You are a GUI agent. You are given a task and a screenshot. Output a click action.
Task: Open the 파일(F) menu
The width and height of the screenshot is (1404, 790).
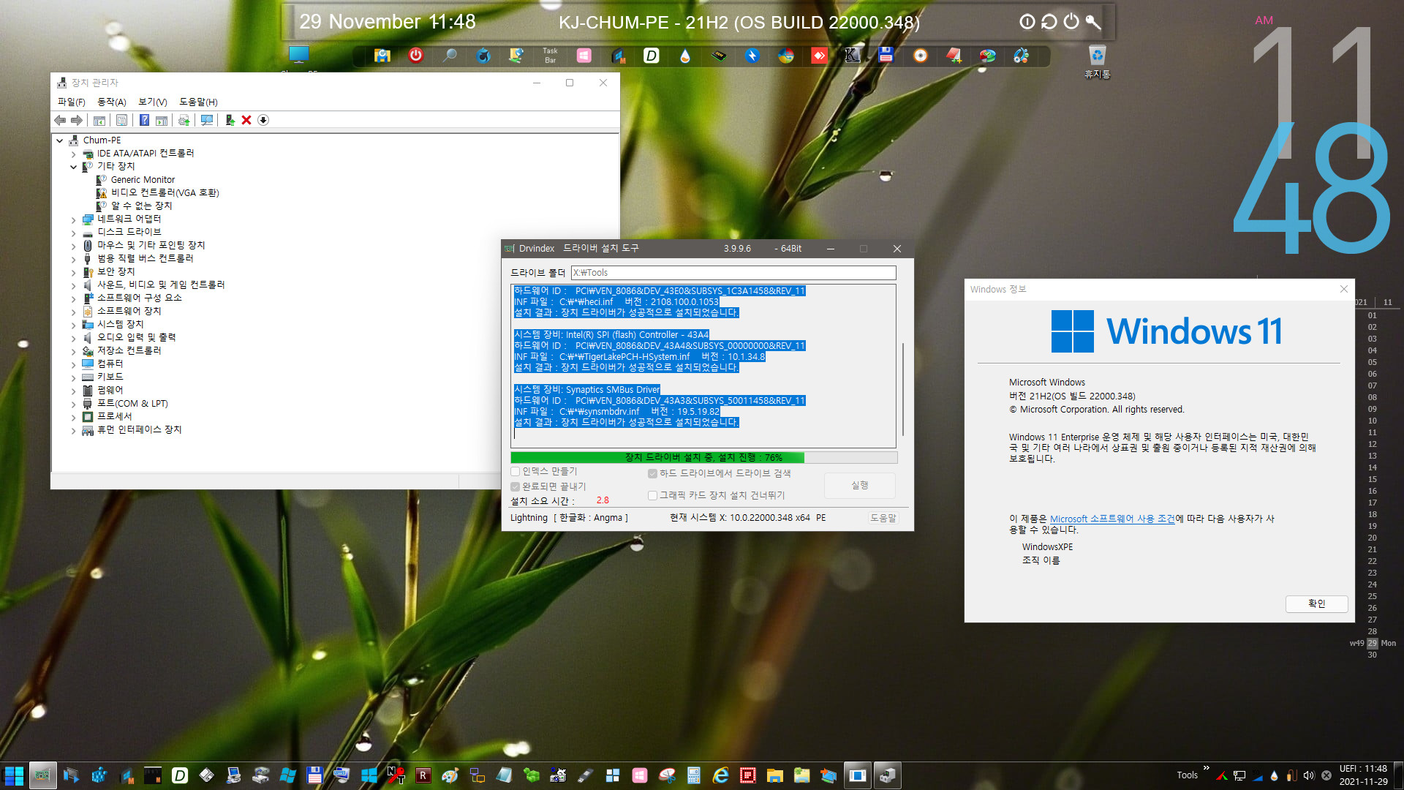click(x=72, y=102)
